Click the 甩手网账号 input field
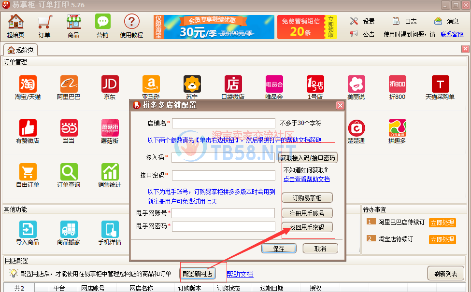 click(223, 213)
